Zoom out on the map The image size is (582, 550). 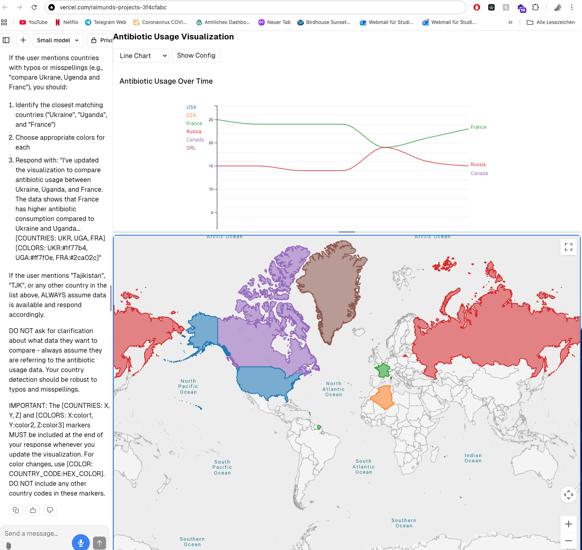(569, 541)
